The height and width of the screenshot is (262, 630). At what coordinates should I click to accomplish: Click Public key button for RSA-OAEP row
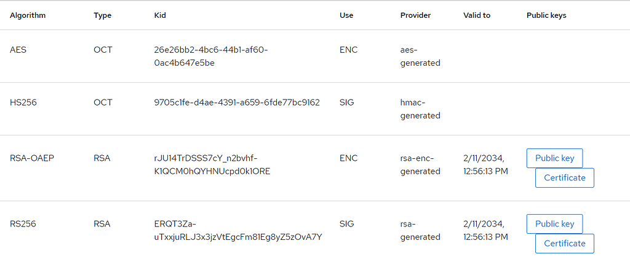point(554,158)
